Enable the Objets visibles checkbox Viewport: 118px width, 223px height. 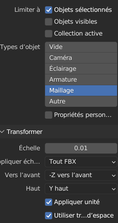click(49, 22)
